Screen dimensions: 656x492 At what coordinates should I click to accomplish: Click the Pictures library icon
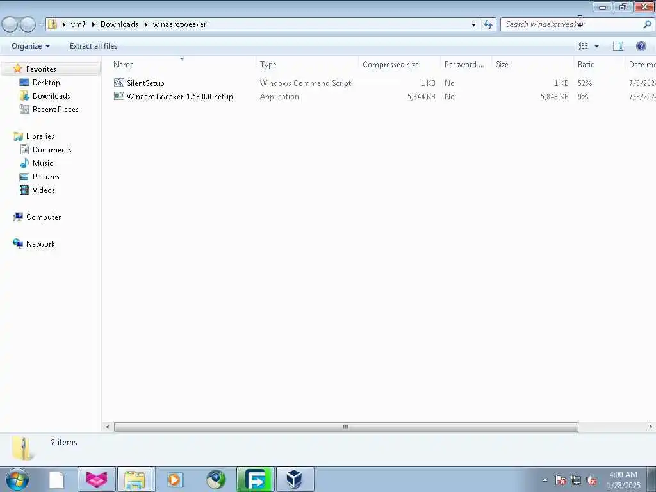point(24,177)
